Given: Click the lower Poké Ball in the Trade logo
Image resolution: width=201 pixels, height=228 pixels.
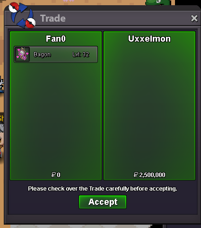Looking at the screenshot, I should [30, 23].
